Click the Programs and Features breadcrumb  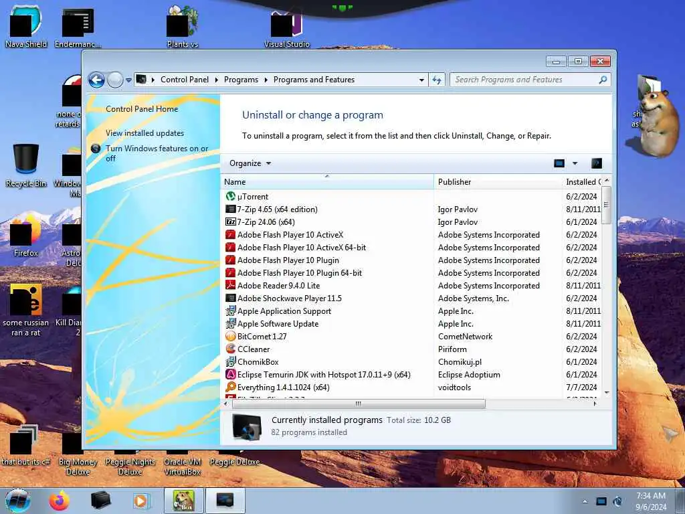(x=314, y=80)
